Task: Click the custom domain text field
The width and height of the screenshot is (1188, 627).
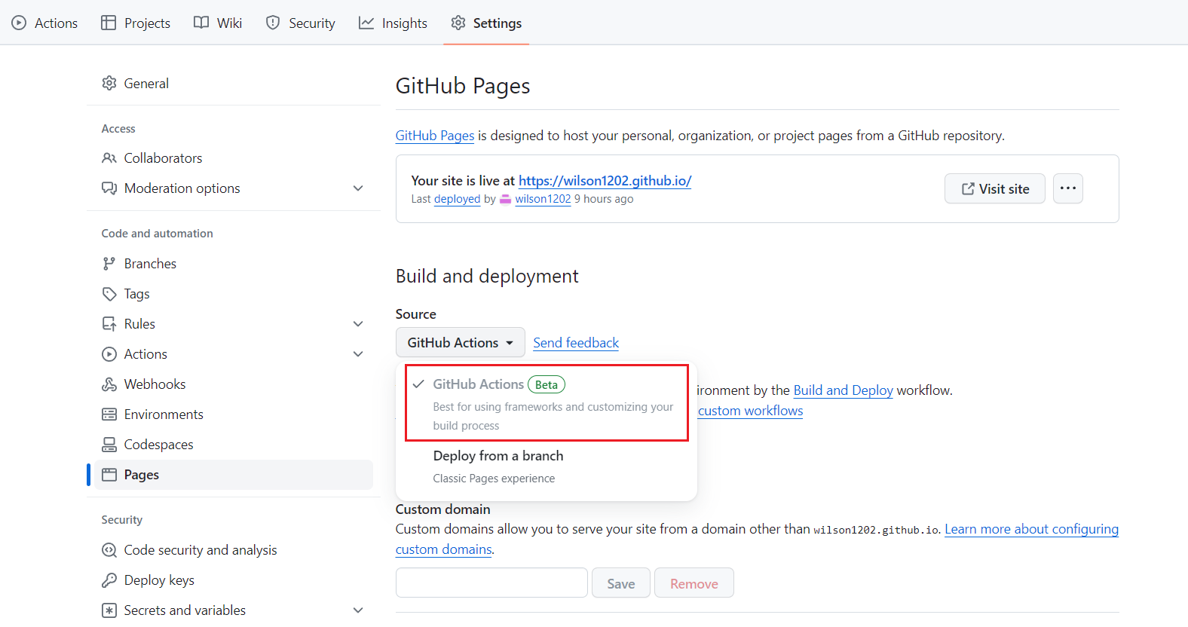Action: coord(491,583)
